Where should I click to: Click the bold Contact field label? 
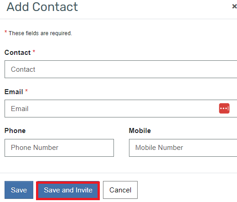pos(17,53)
